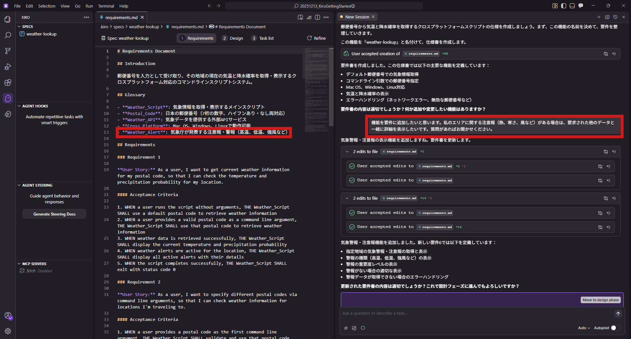The width and height of the screenshot is (631, 339).
Task: Click the Kiro ghost icon in sidebar
Action: click(x=8, y=98)
